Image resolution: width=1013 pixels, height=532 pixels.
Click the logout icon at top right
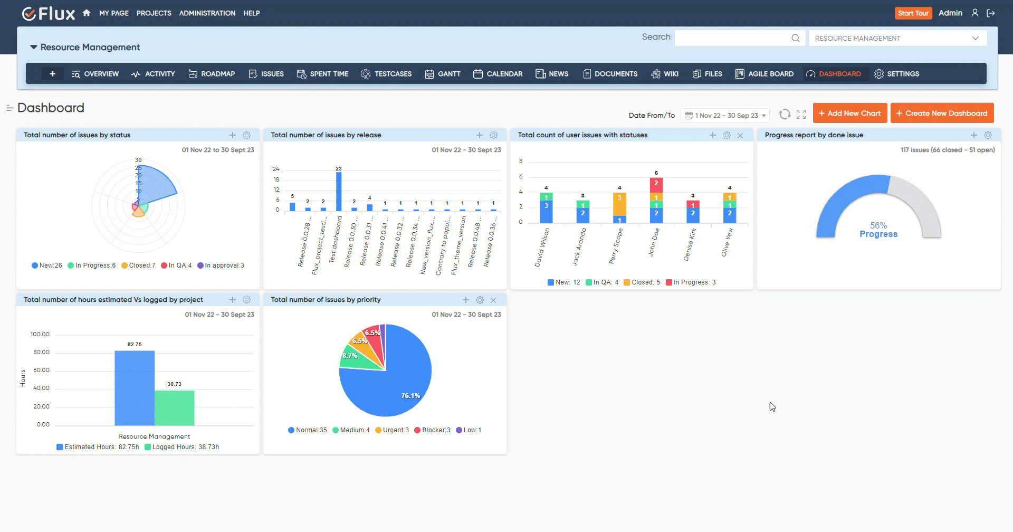tap(991, 13)
